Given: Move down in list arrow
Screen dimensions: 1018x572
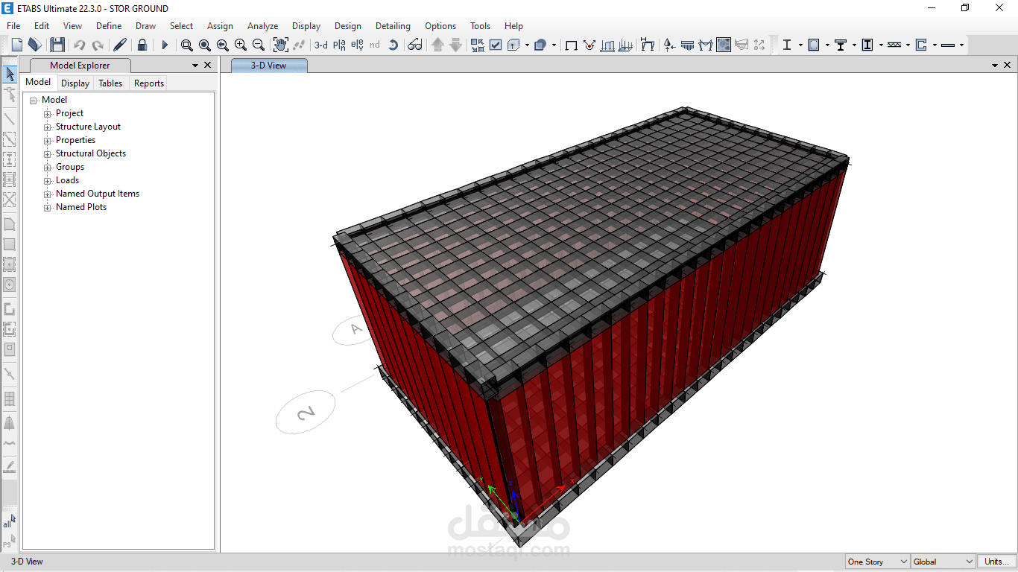Looking at the screenshot, I should [456, 45].
